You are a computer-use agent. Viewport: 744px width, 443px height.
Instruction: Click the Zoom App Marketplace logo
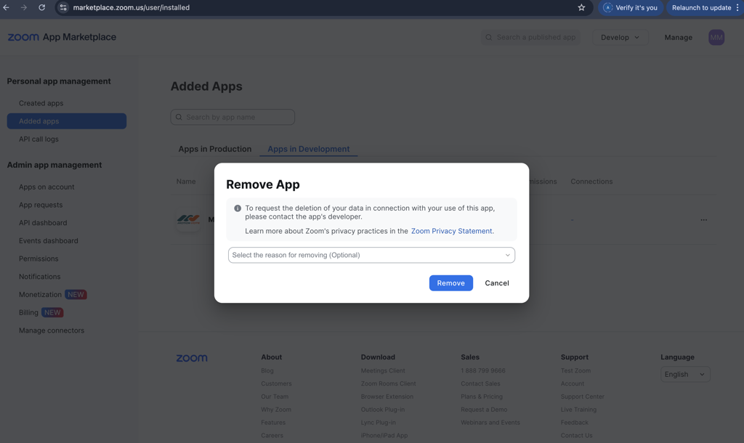point(62,37)
